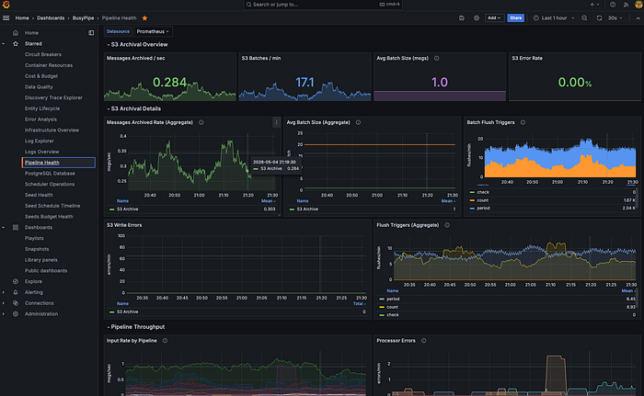Save the dashboard
Image resolution: width=644 pixels, height=396 pixels.
coord(462,18)
